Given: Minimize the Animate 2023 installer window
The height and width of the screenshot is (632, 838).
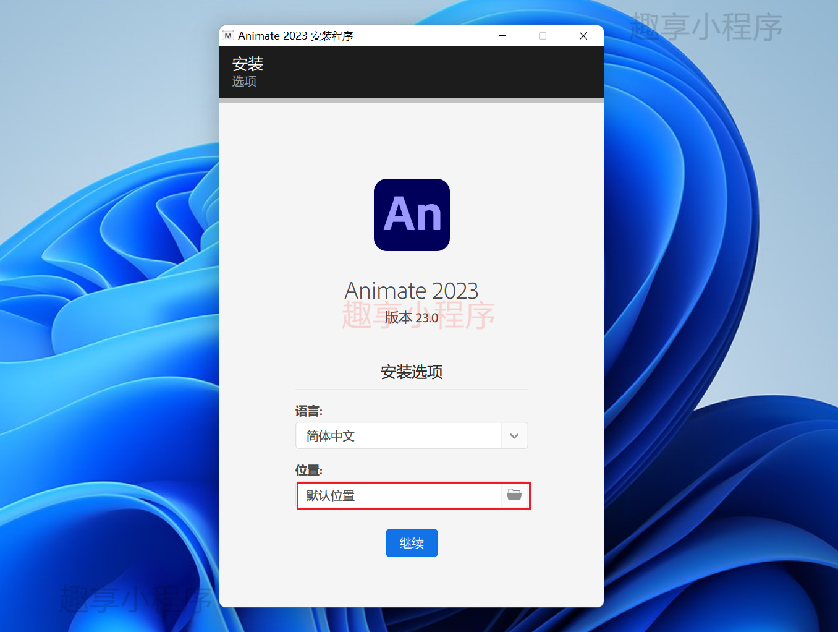Looking at the screenshot, I should [502, 36].
